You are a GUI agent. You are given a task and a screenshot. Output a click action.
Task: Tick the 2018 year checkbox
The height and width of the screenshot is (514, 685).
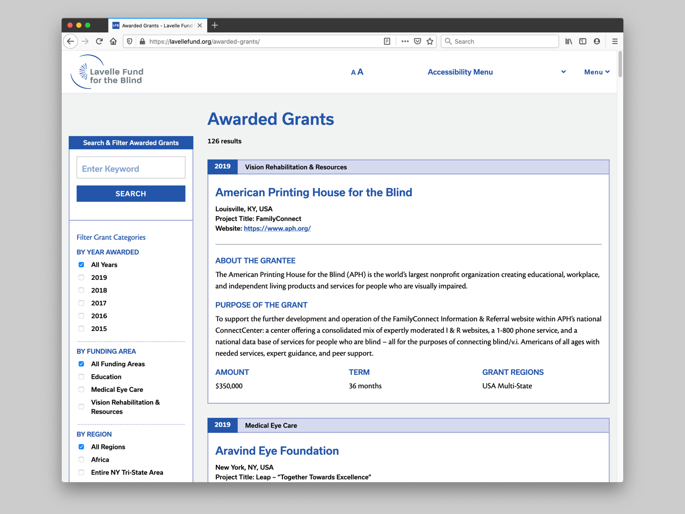82,290
